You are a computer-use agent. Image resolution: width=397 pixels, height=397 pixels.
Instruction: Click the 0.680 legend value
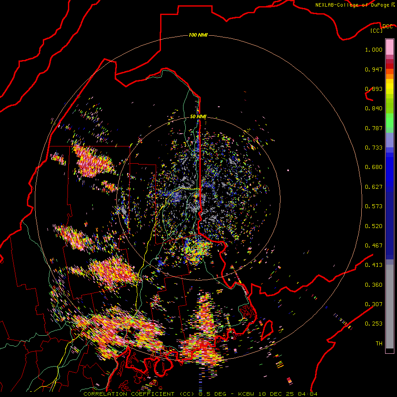374,167
